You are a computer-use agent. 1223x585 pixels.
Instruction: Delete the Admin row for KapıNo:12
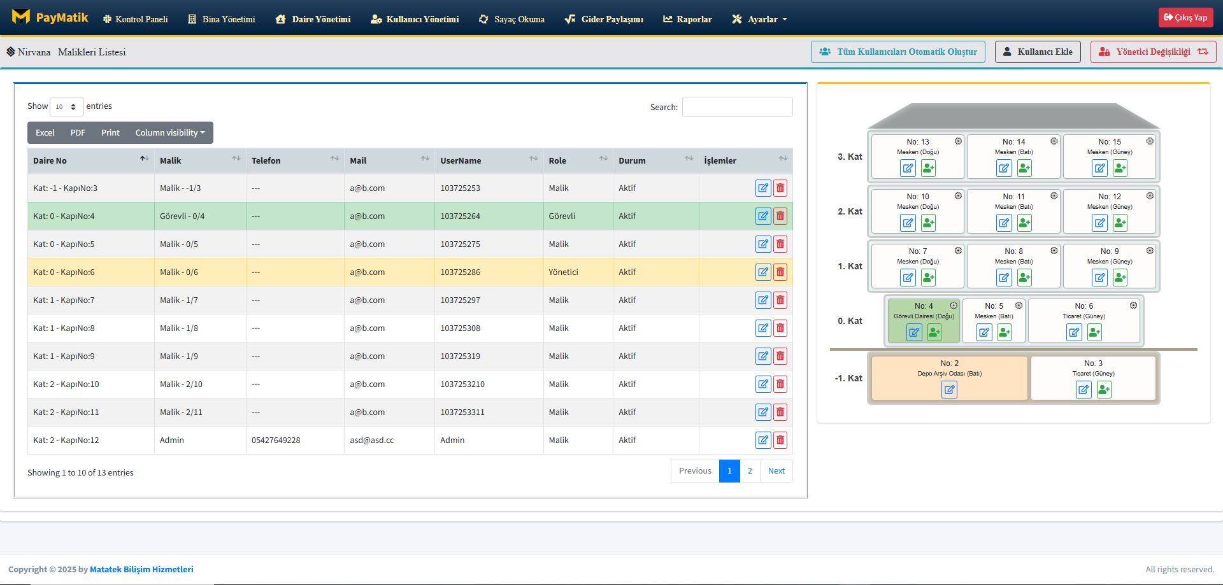click(780, 440)
